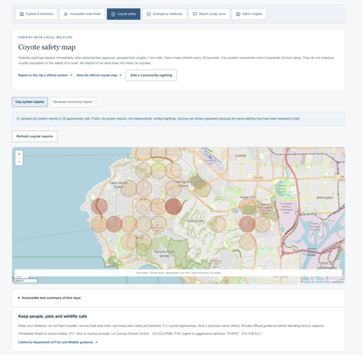The width and height of the screenshot is (362, 355).
Task: Click the Coyote safety map heading
Action: point(46,47)
